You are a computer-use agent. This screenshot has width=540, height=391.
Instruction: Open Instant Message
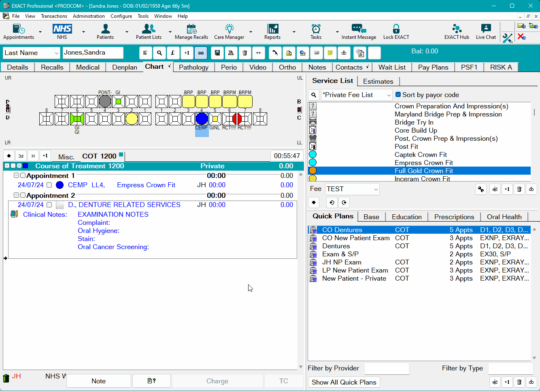[359, 32]
